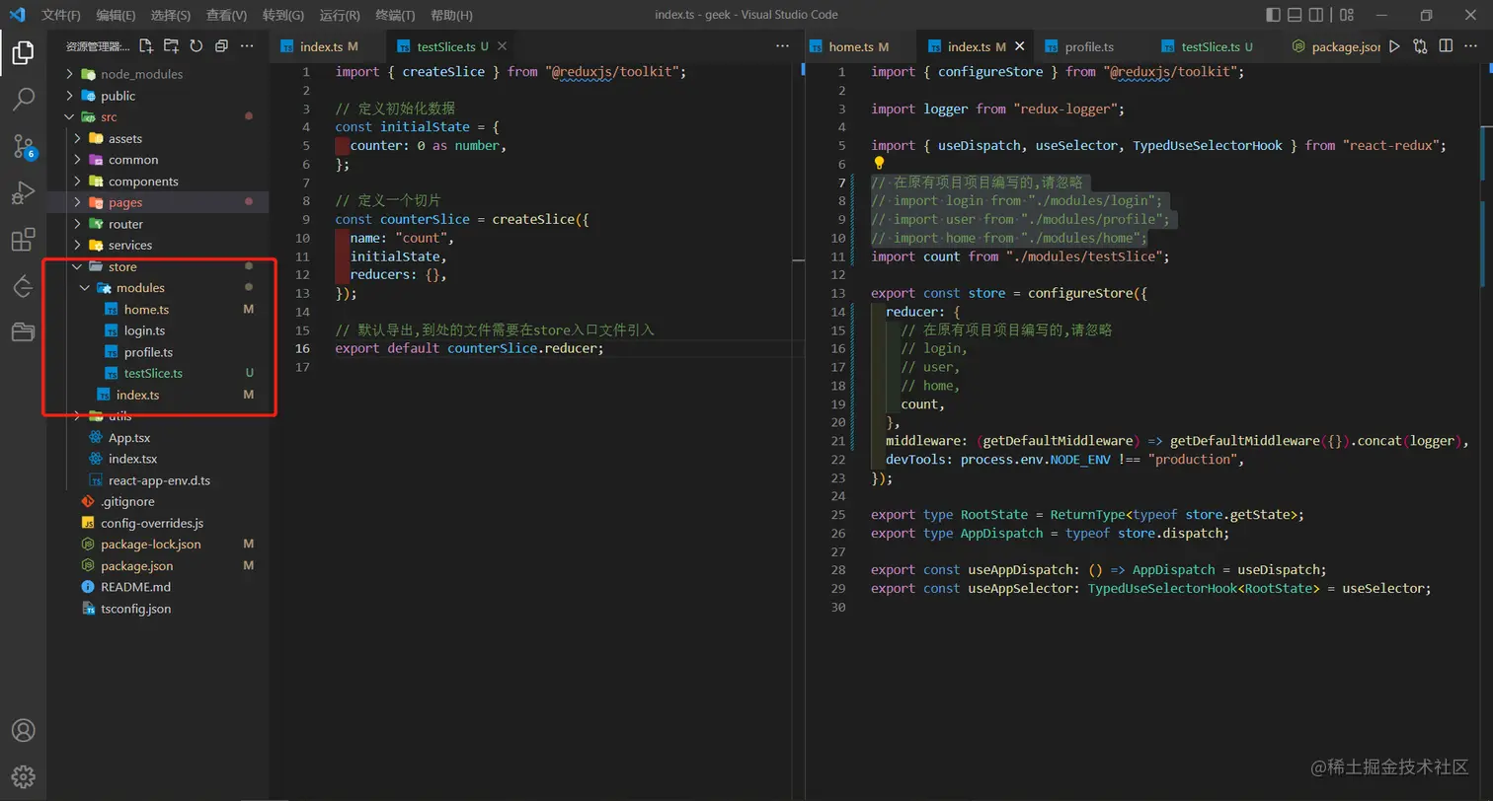The width and height of the screenshot is (1493, 801).
Task: Open the Search view in activity bar
Action: [x=23, y=99]
